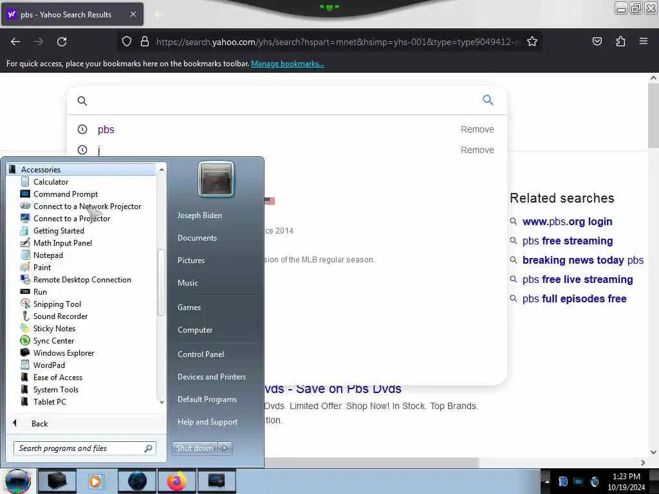Launch Snipping Tool

point(57,304)
